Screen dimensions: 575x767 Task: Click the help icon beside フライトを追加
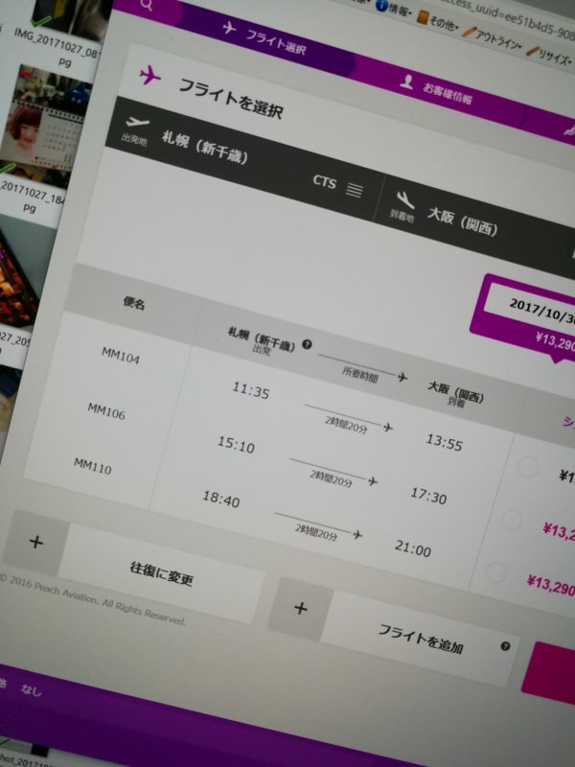[505, 646]
